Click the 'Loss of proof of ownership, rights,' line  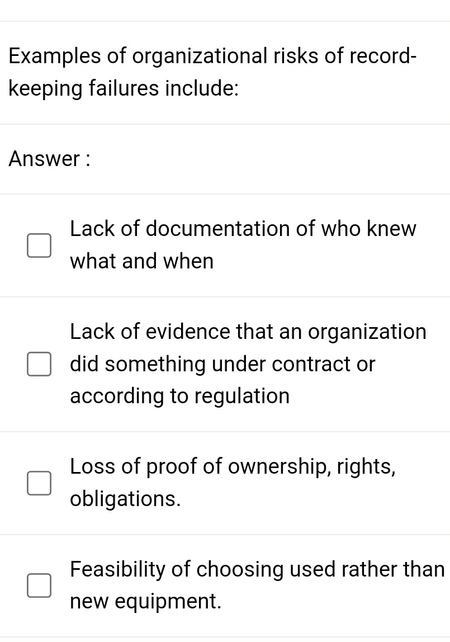pyautogui.click(x=233, y=466)
